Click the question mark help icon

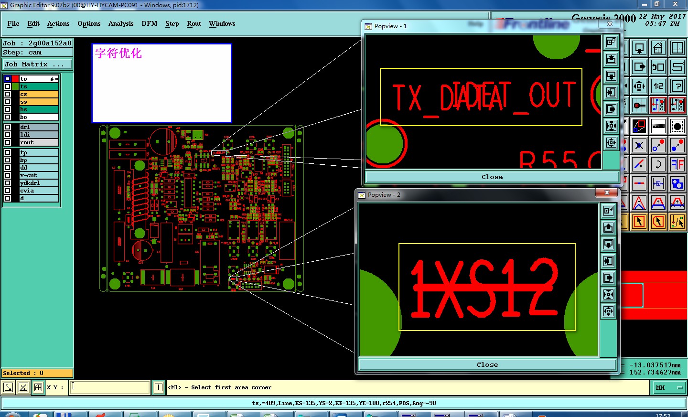click(x=677, y=86)
